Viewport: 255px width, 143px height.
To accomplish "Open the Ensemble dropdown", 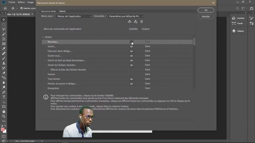I will [x=126, y=16].
